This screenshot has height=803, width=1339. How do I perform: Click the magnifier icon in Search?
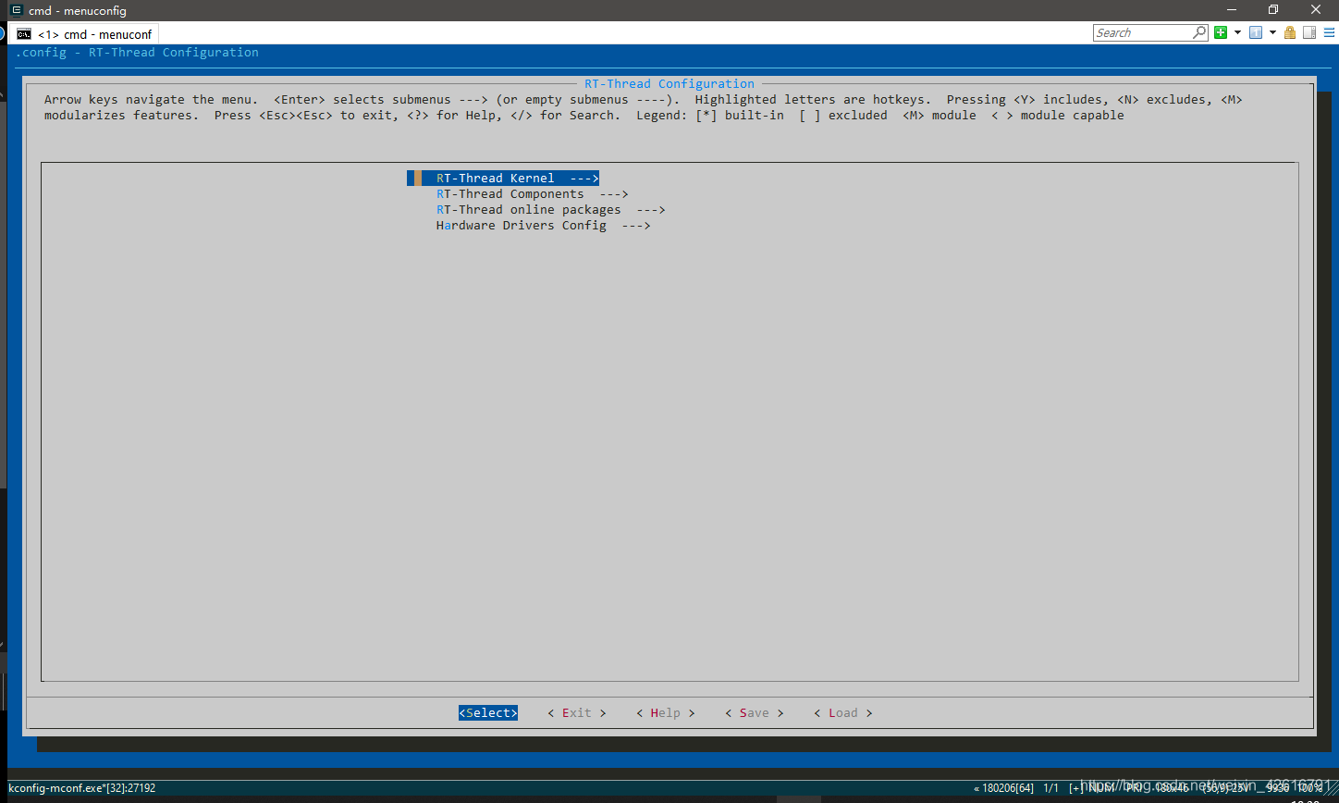click(x=1199, y=32)
